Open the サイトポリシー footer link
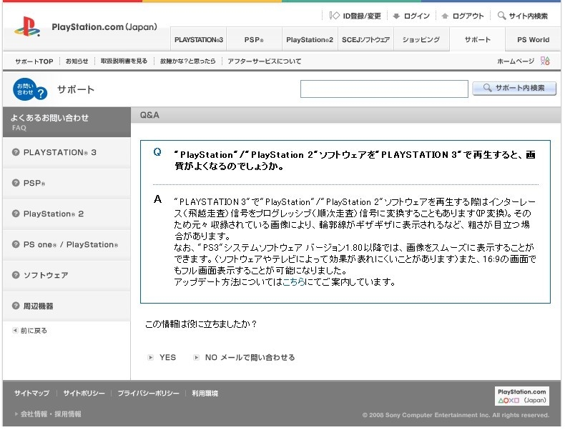 pyautogui.click(x=84, y=394)
